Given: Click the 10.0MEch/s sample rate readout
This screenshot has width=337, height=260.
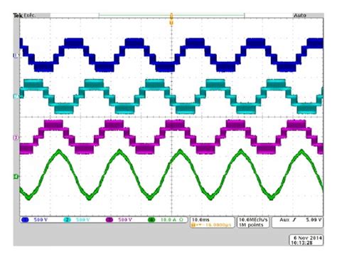Looking at the screenshot, I should pyautogui.click(x=253, y=219).
